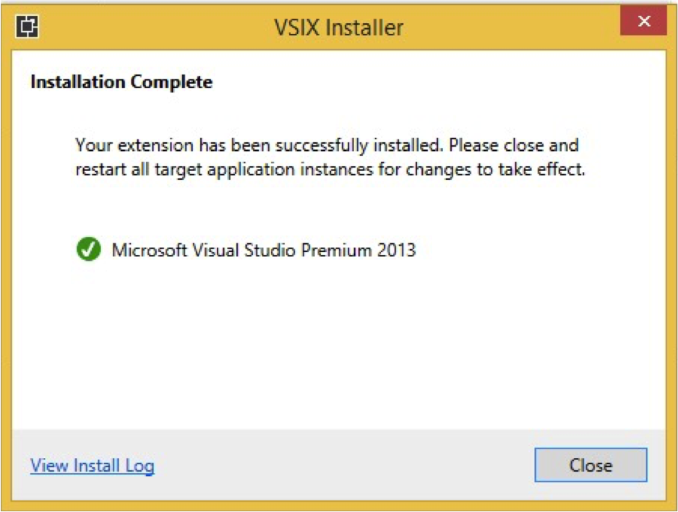Image resolution: width=678 pixels, height=512 pixels.
Task: Click the green success checkmark icon
Action: tap(89, 249)
